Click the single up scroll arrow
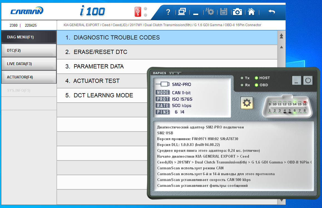Image resolution: width=322 pixels, height=208 pixels. pos(281,47)
